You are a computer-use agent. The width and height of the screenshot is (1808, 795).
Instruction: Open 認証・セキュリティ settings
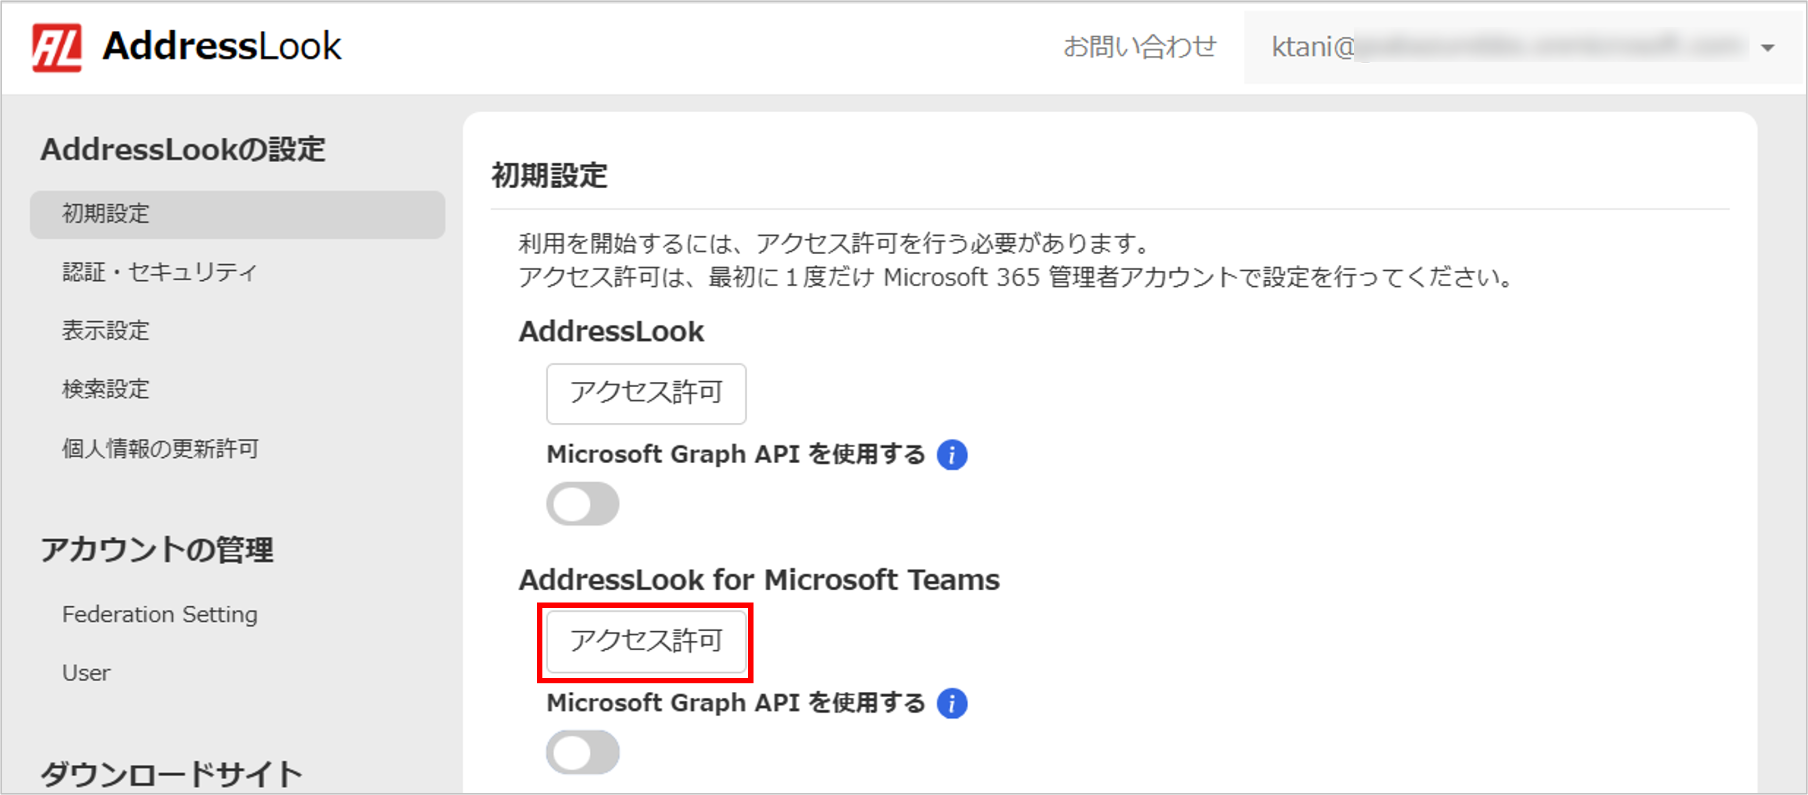click(x=160, y=272)
